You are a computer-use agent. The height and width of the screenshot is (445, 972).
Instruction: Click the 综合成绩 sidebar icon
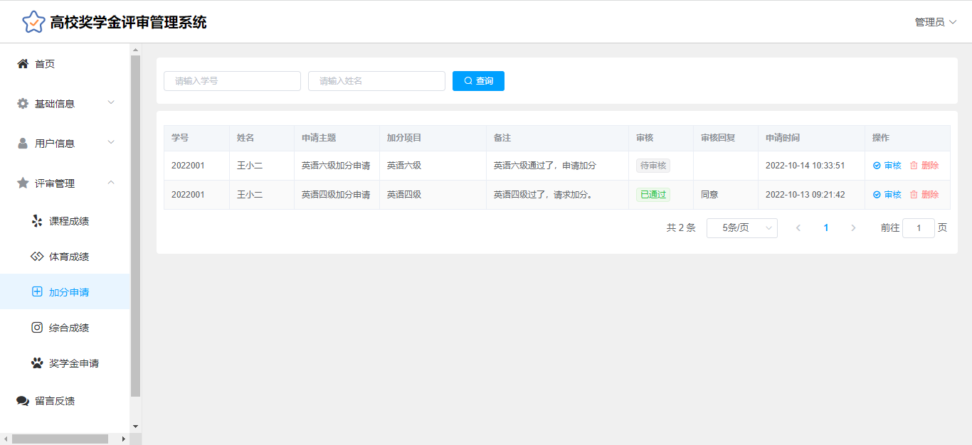(37, 328)
